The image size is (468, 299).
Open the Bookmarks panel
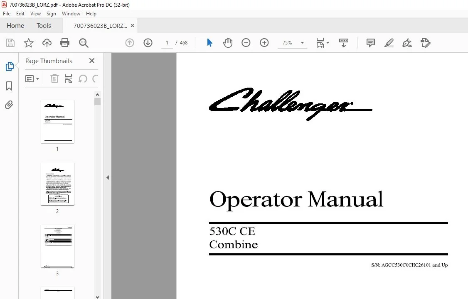point(9,86)
